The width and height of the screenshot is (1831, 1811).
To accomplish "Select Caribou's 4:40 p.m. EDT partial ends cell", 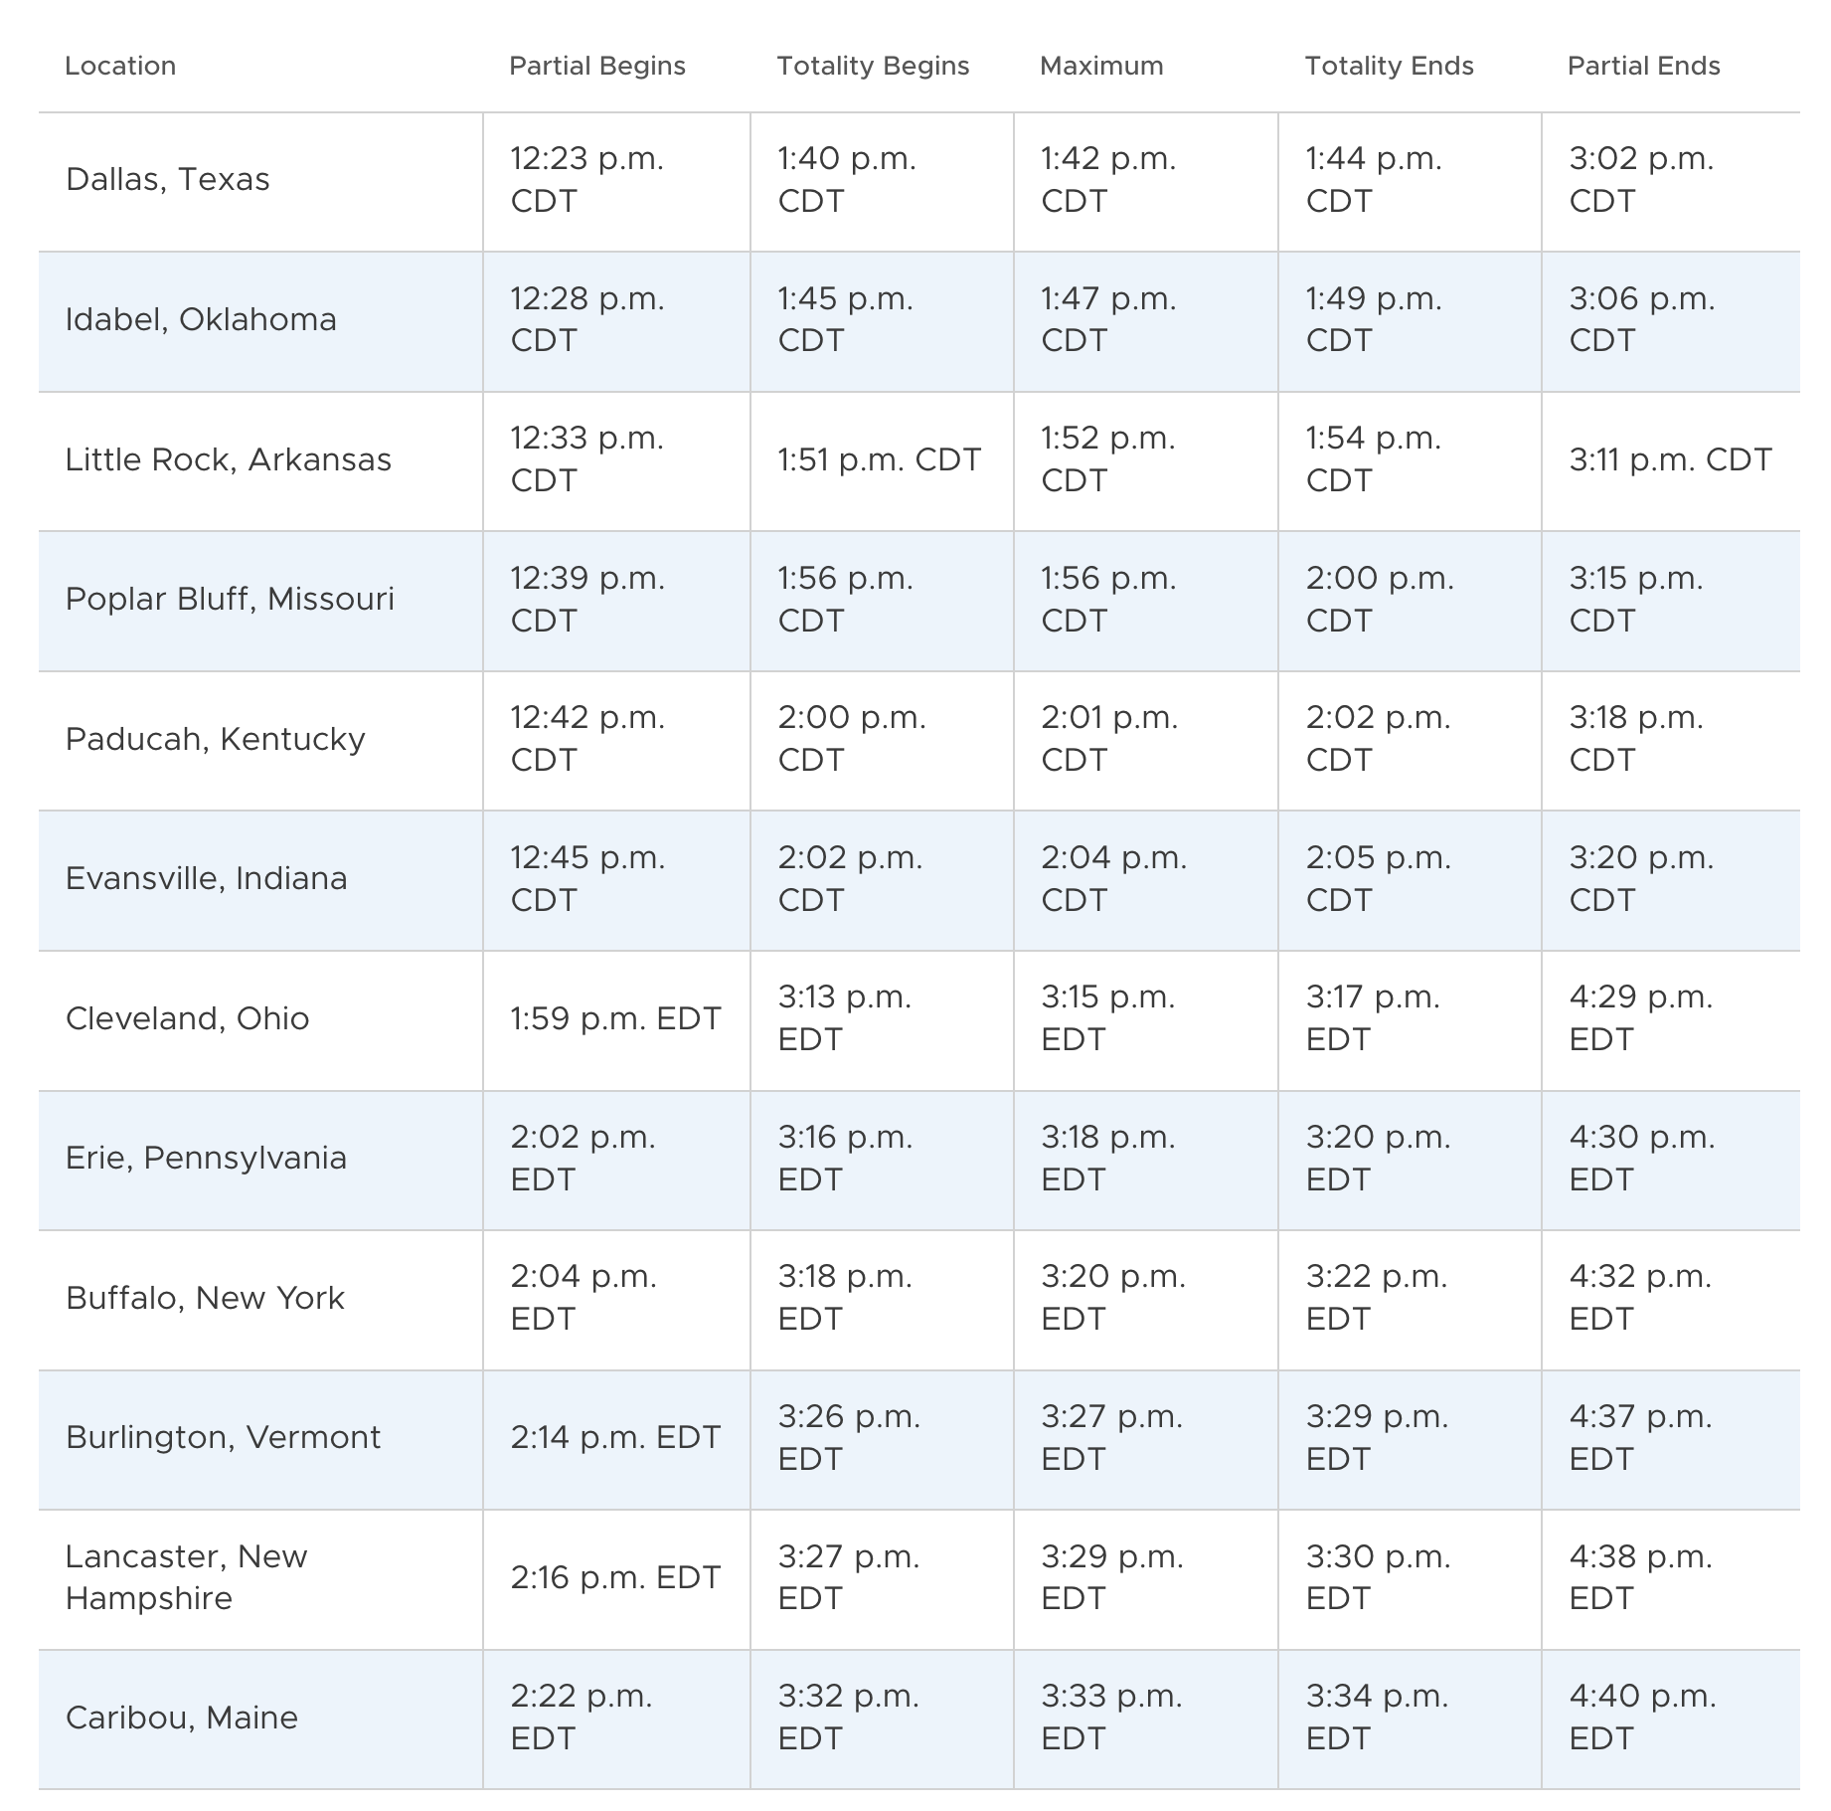I will pos(1670,1719).
